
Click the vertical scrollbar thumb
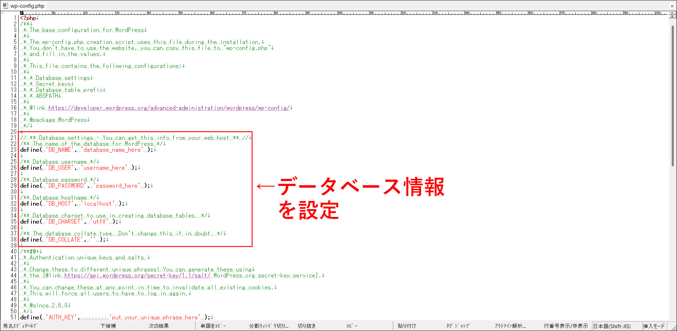coord(672,95)
